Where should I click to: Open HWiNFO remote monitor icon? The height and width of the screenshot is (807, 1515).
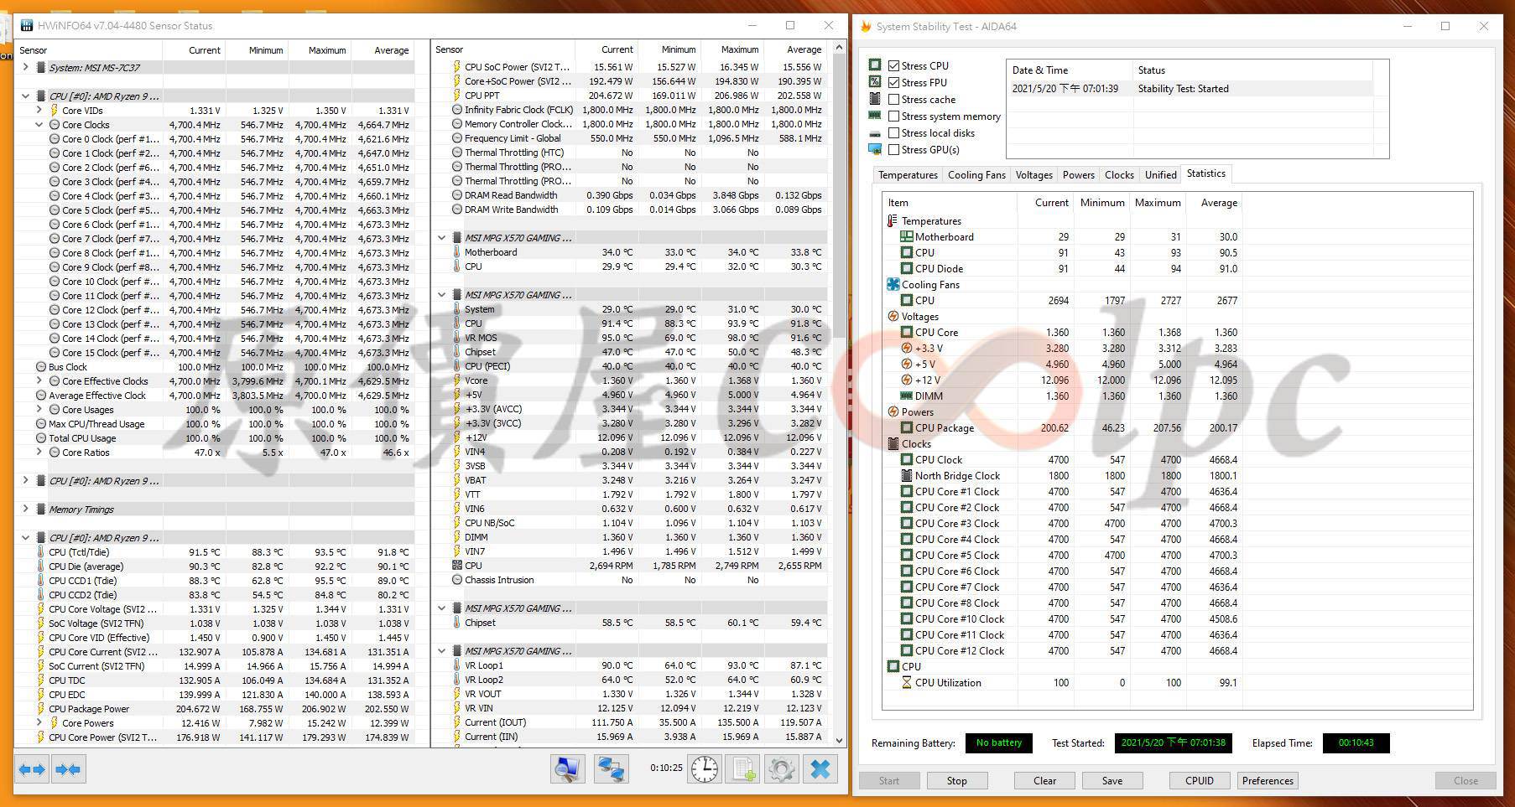tap(568, 768)
